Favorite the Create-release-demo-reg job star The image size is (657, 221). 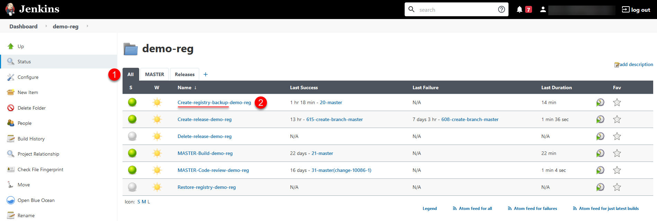[x=617, y=119]
